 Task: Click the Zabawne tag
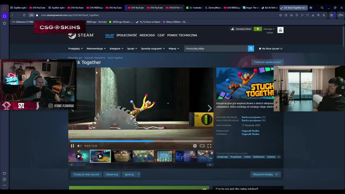(x=271, y=157)
